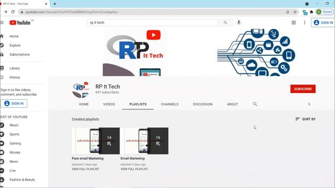
Task: Reload the page in Chrome
Action: (13, 12)
